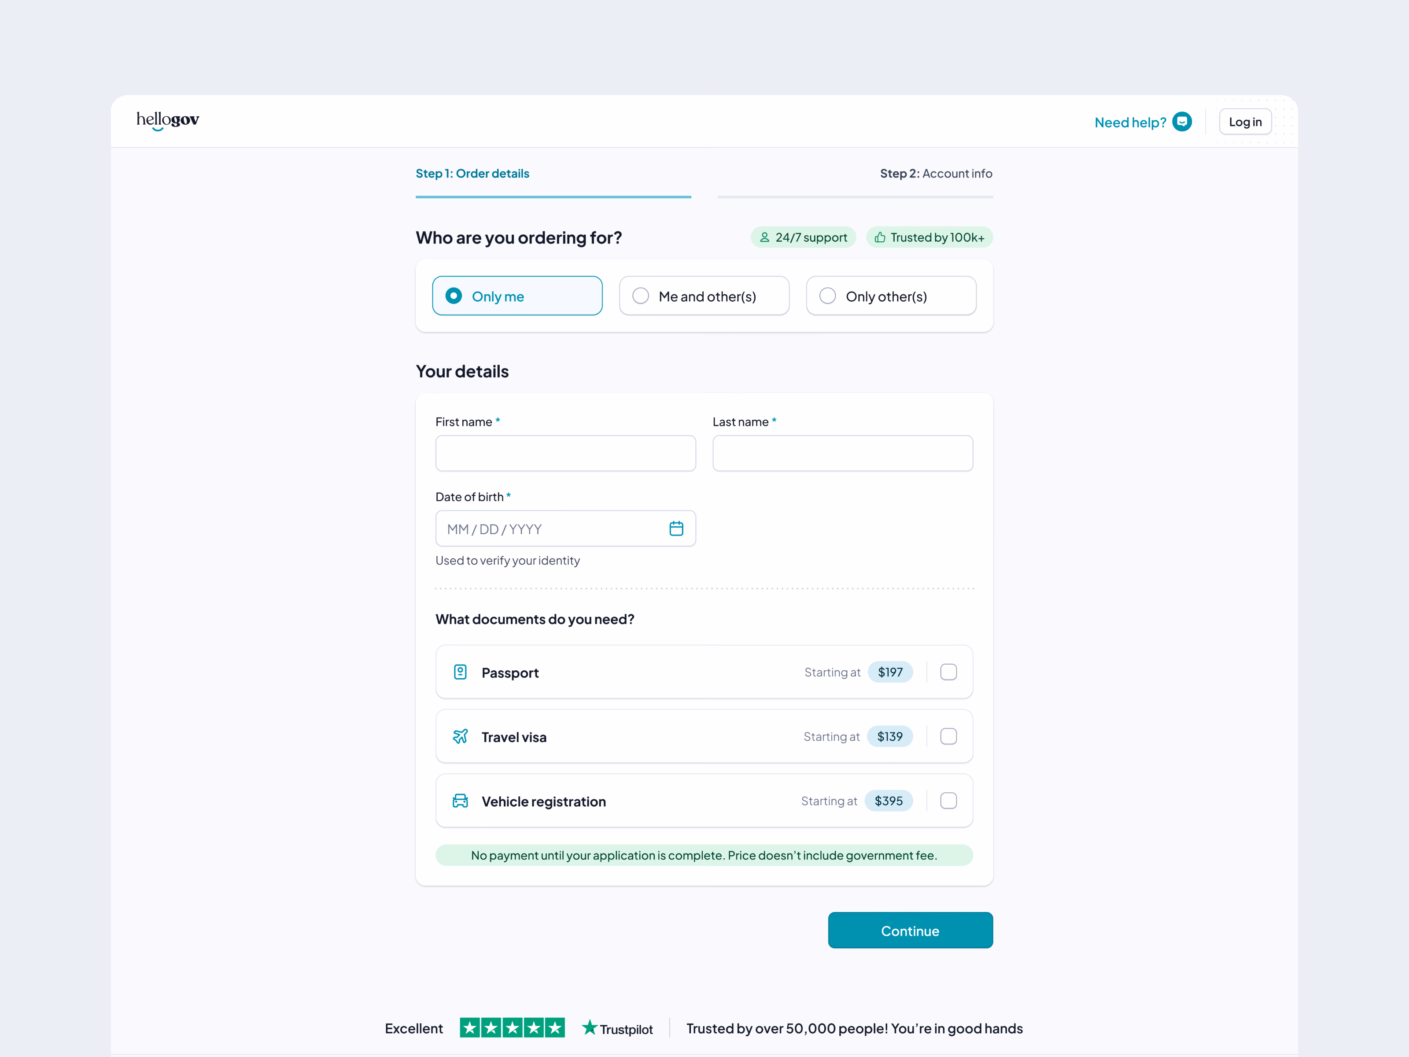Click the Need help? link
Image resolution: width=1409 pixels, height=1057 pixels.
(x=1131, y=122)
